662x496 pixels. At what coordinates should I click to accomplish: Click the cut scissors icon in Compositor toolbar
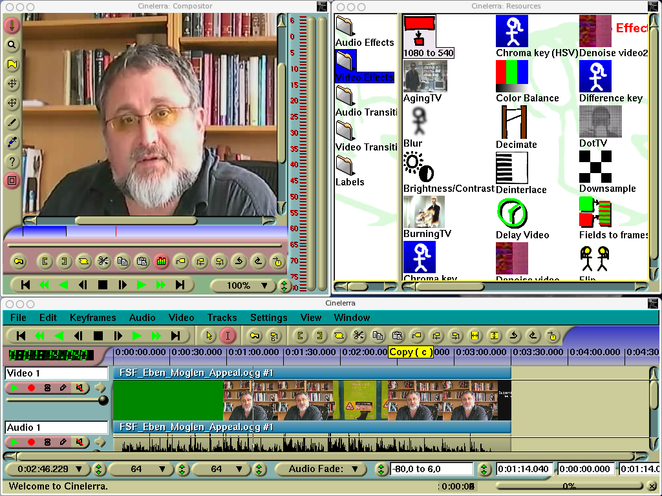click(x=103, y=262)
